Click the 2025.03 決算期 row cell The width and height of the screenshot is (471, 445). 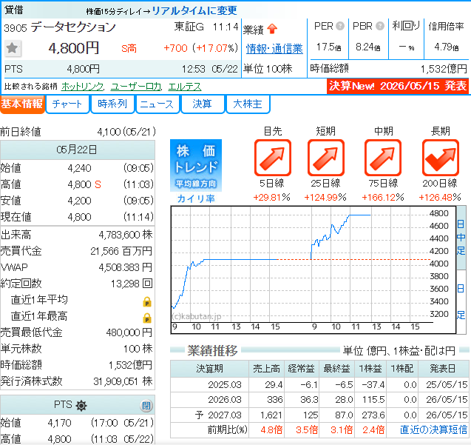point(209,385)
